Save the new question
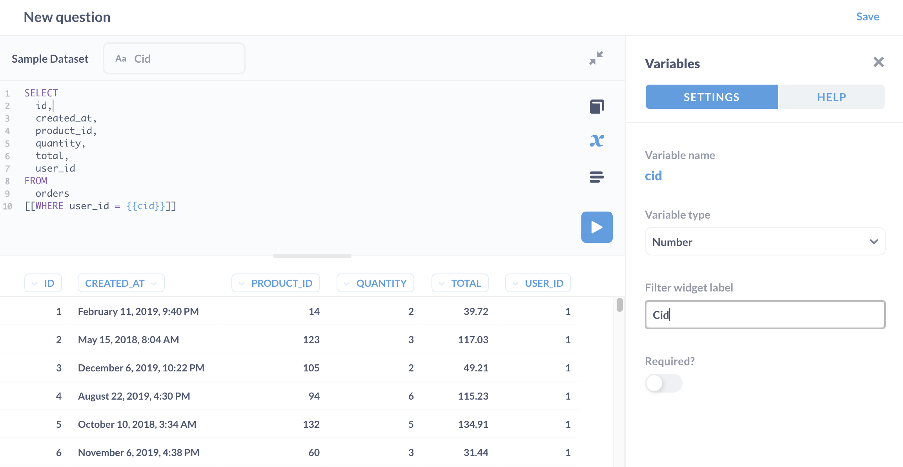The image size is (903, 467). click(867, 16)
